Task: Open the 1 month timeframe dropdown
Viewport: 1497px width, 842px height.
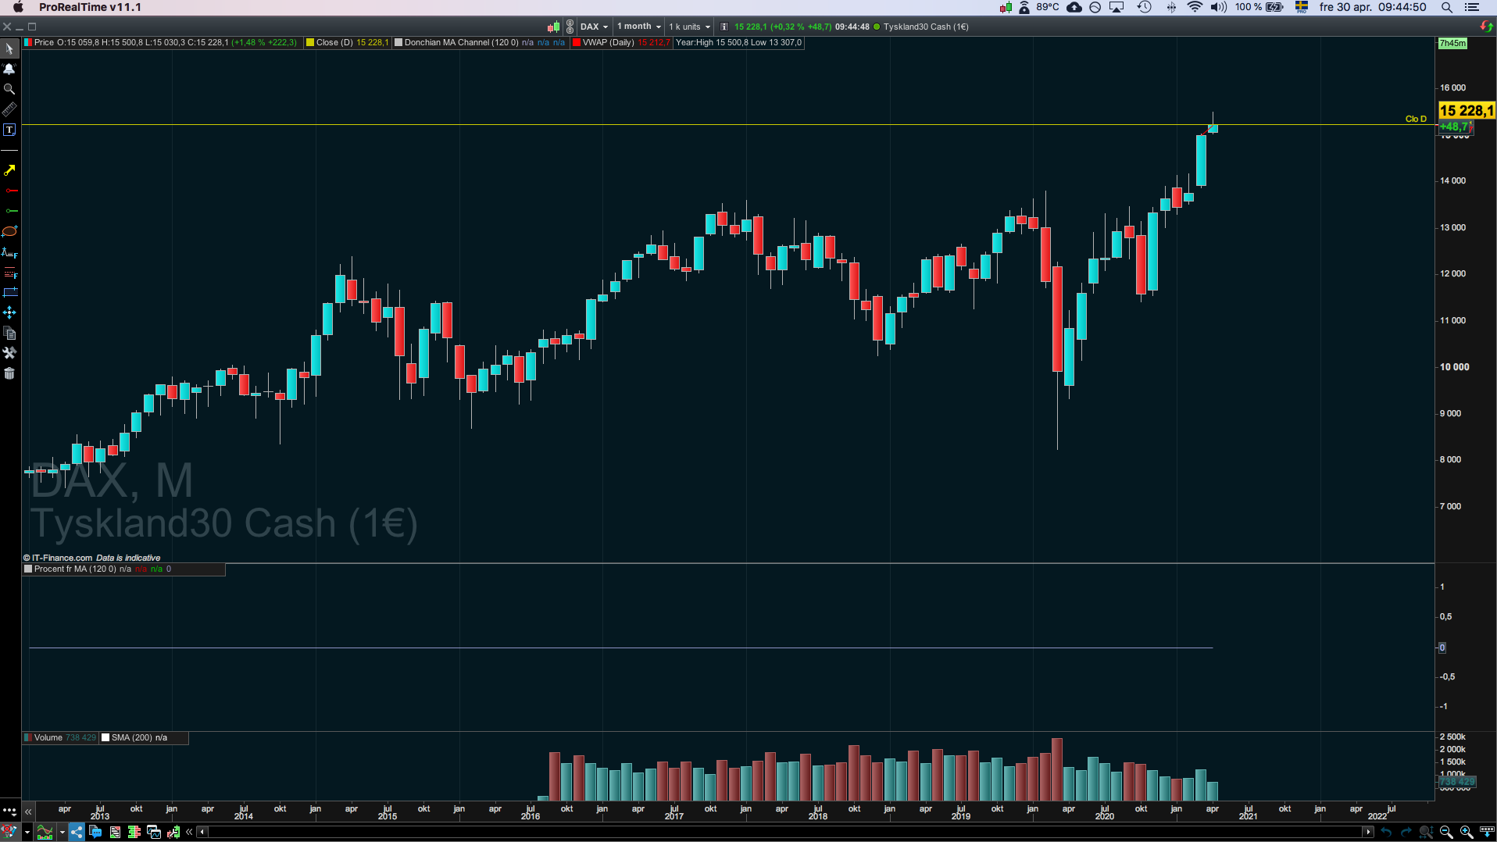Action: click(x=640, y=27)
